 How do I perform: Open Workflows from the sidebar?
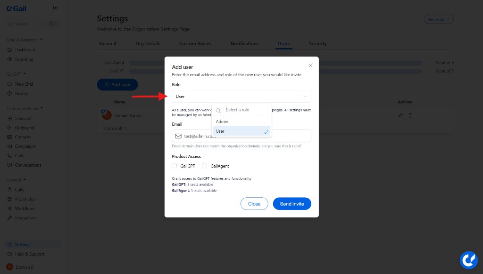coord(25,209)
